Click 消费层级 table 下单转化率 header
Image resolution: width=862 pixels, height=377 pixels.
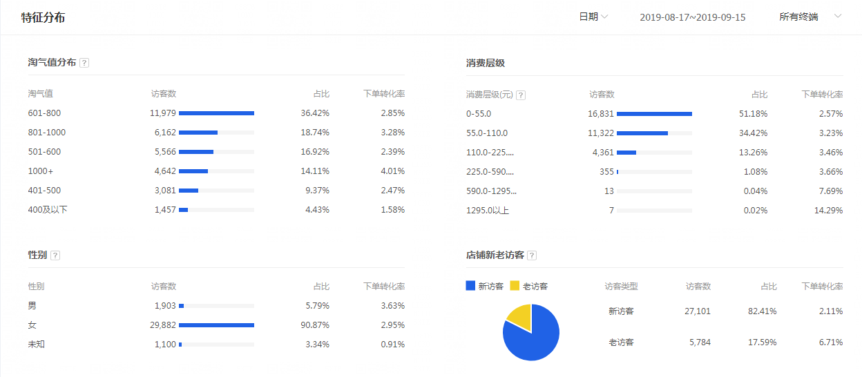[823, 95]
